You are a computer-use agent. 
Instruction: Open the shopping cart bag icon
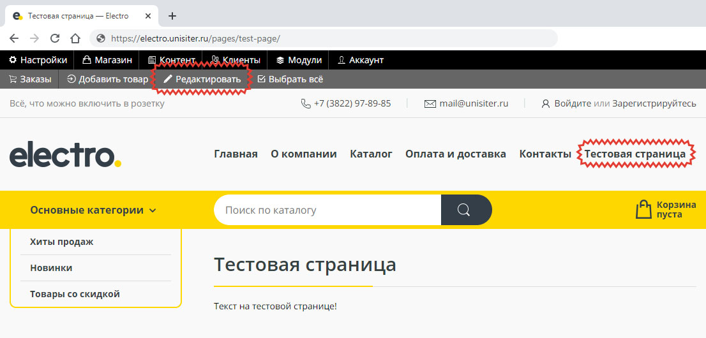(x=643, y=210)
